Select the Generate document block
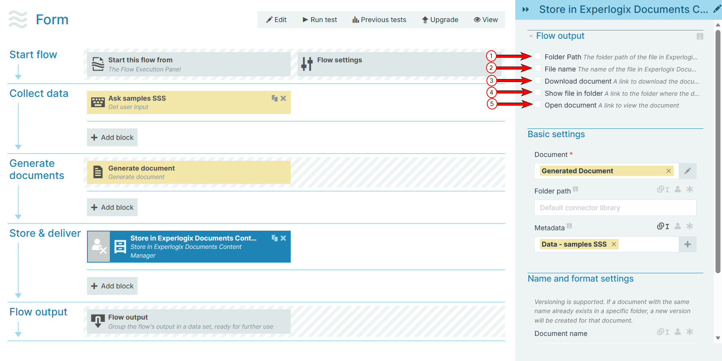This screenshot has width=722, height=361. coord(189,173)
